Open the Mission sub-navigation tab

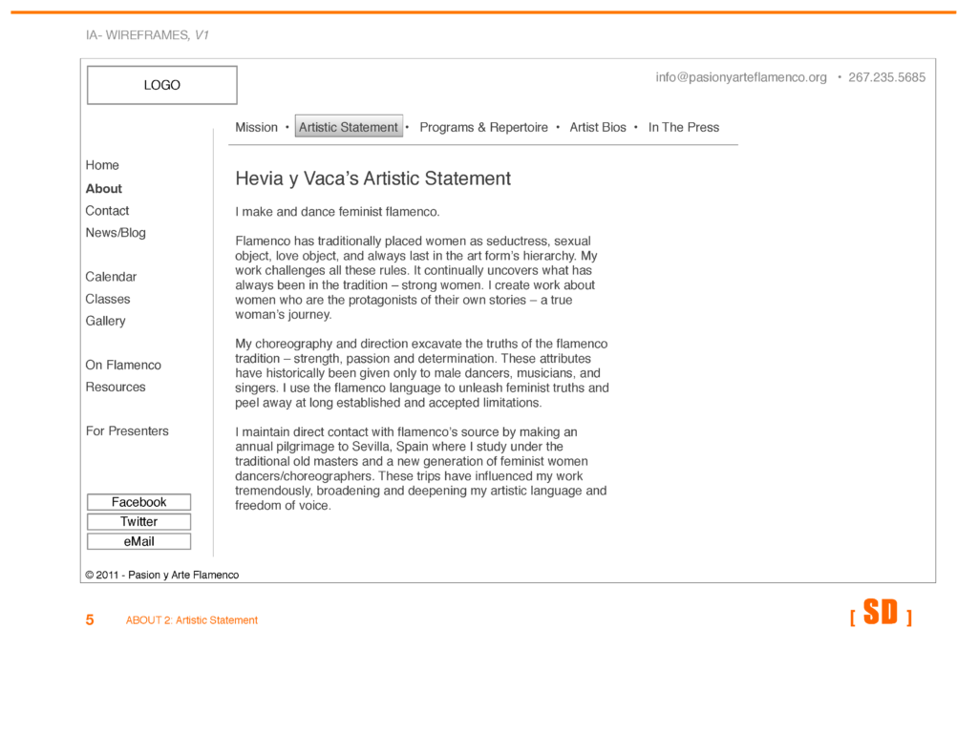pos(256,127)
